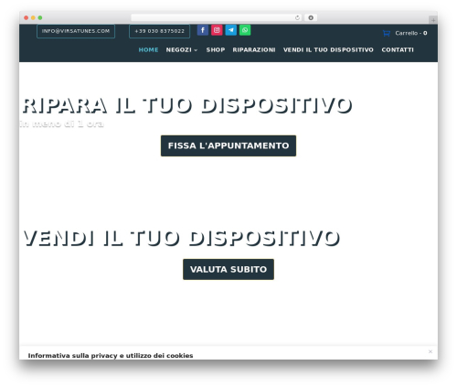Open a new browser tab with the plus icon
457x387 pixels.
(433, 20)
